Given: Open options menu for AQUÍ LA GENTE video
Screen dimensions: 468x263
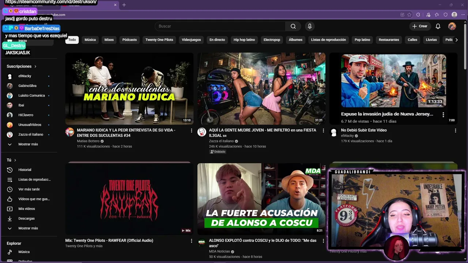Looking at the screenshot, I should pos(323,130).
